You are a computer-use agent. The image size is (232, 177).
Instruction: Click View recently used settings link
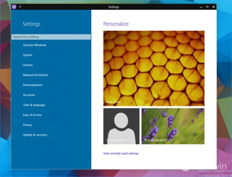(121, 154)
